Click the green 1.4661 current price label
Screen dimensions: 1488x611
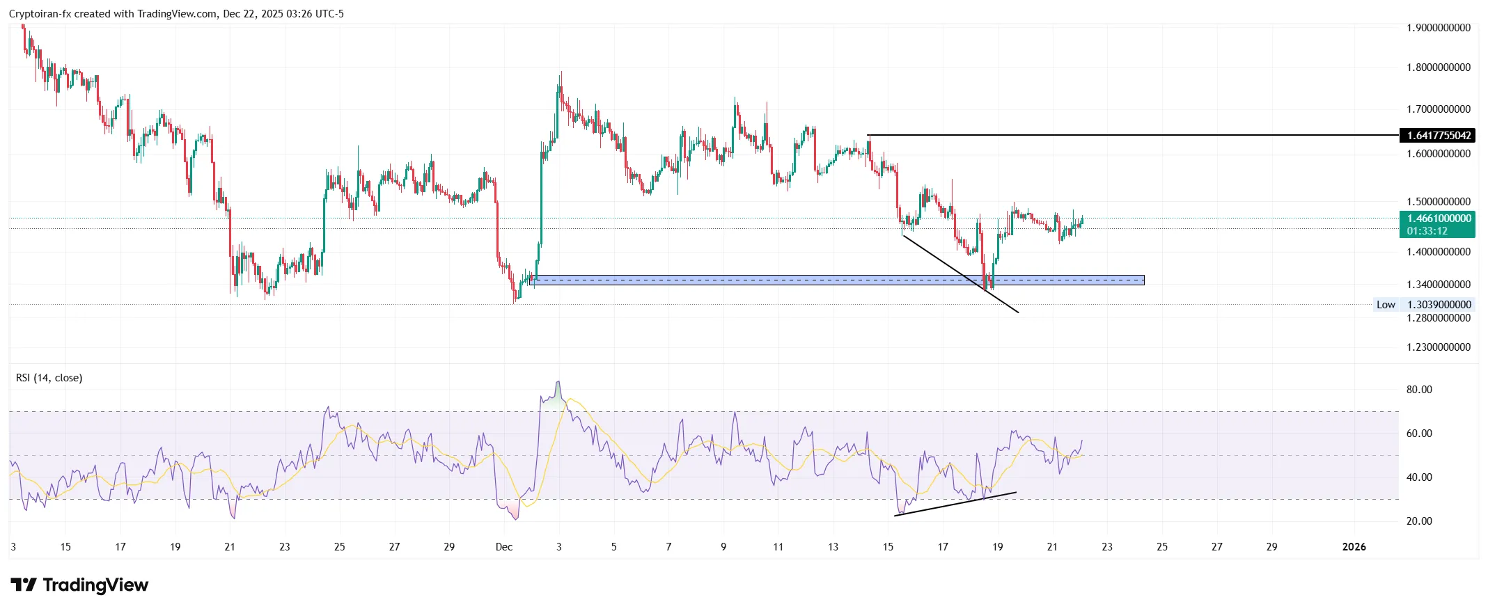pos(1439,219)
